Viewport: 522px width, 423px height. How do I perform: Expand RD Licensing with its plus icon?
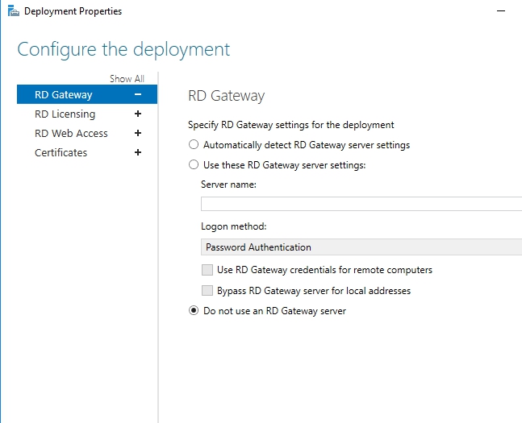[x=138, y=114]
